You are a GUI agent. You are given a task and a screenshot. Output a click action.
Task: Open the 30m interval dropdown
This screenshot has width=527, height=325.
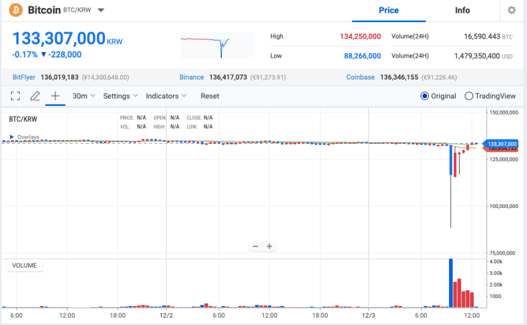click(83, 96)
